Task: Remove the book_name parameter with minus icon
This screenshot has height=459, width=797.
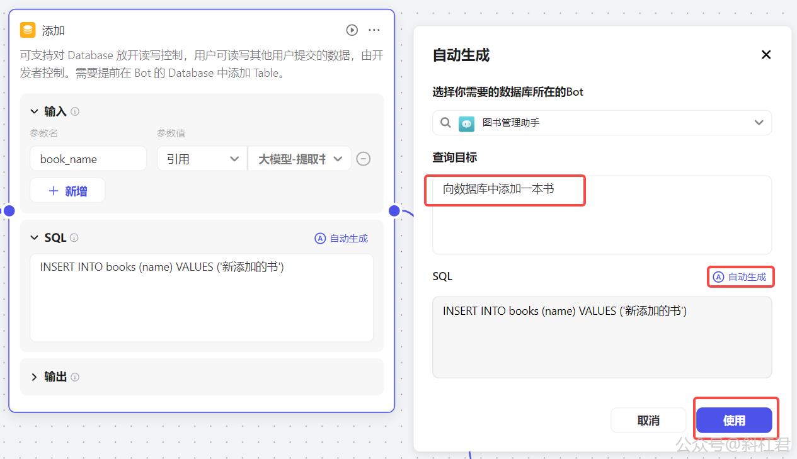Action: [x=364, y=159]
